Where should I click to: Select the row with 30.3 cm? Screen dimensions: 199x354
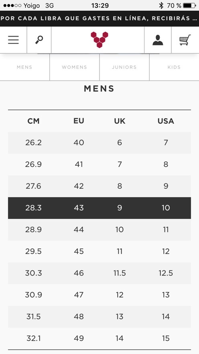(x=99, y=273)
